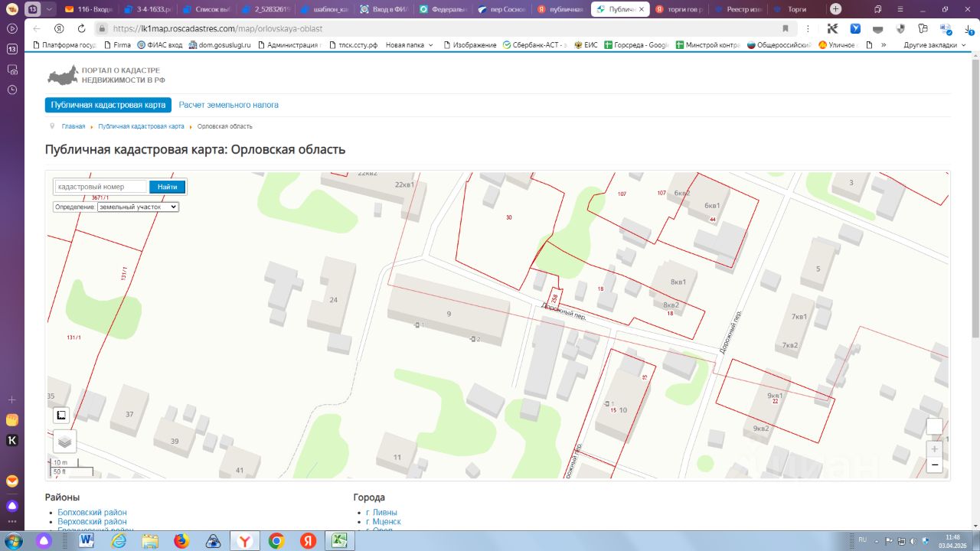Open the Сбербанк-АСТ bookmark
The width and height of the screenshot is (980, 551).
tap(534, 45)
